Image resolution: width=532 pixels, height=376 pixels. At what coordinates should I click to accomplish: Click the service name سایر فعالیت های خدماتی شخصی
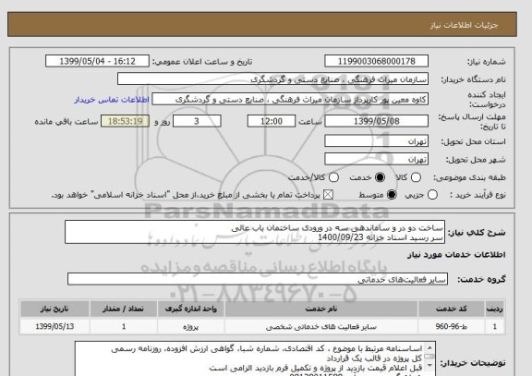pos(321,327)
